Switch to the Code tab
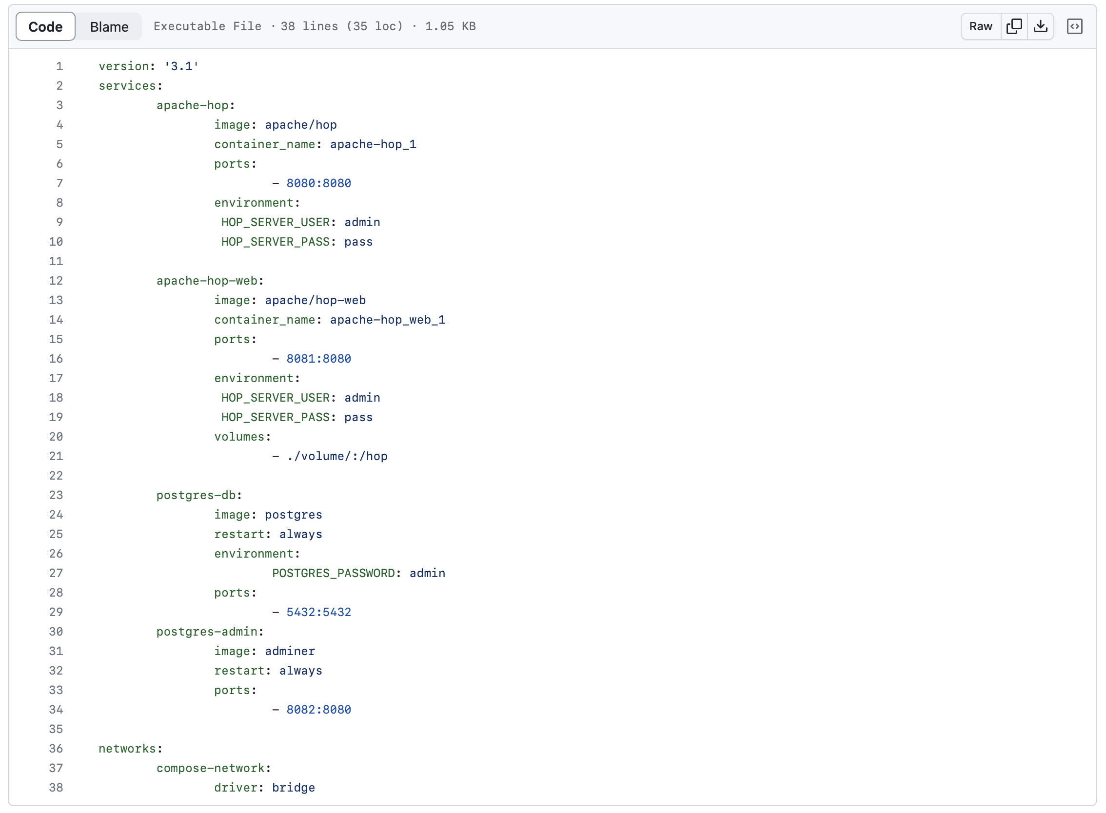This screenshot has width=1106, height=813. pyautogui.click(x=45, y=27)
